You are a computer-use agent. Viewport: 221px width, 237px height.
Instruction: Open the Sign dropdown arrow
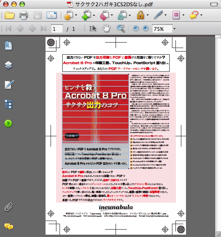(x=166, y=15)
